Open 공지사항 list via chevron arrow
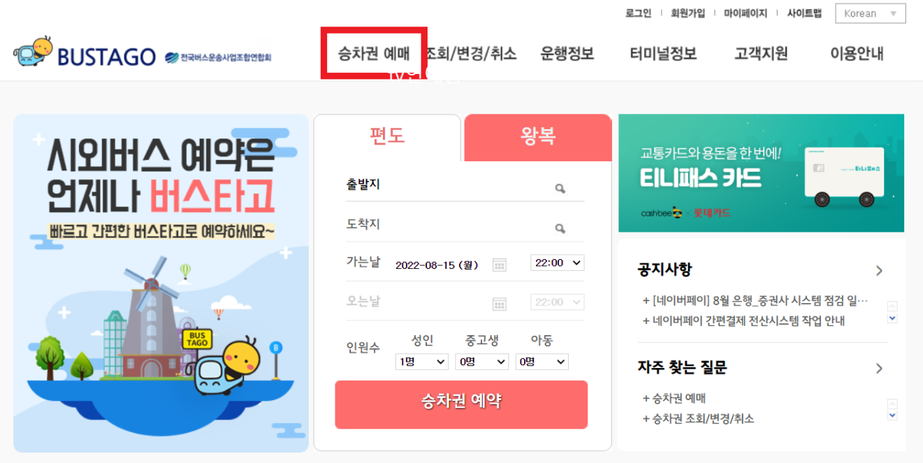 pos(879,271)
